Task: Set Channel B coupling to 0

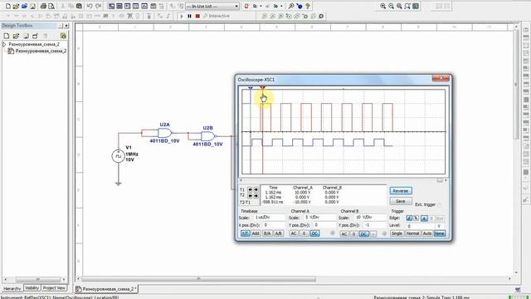Action: click(x=353, y=234)
